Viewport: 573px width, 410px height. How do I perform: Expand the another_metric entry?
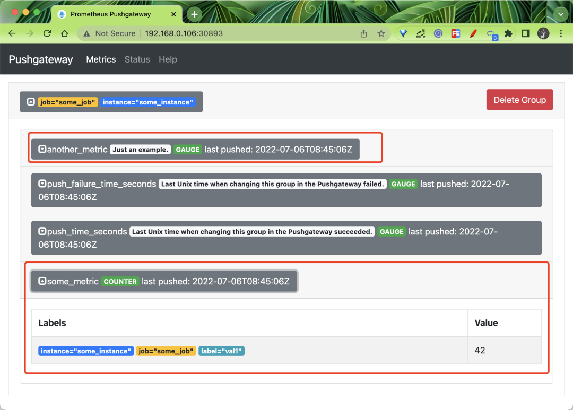point(43,150)
